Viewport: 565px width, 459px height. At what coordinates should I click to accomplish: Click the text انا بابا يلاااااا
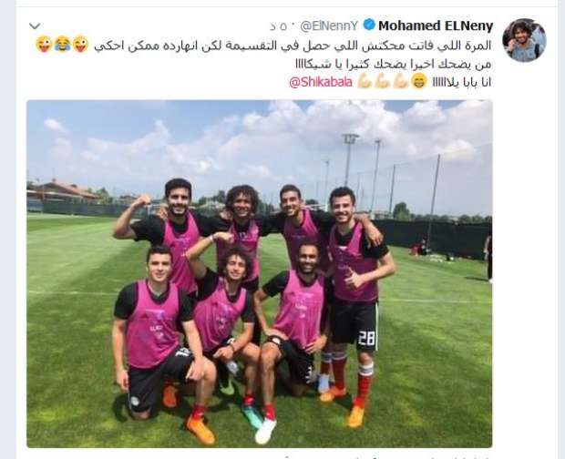click(x=461, y=83)
